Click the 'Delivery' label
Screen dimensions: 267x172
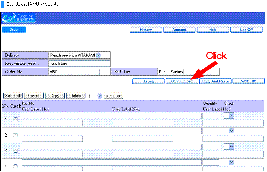pos(12,55)
